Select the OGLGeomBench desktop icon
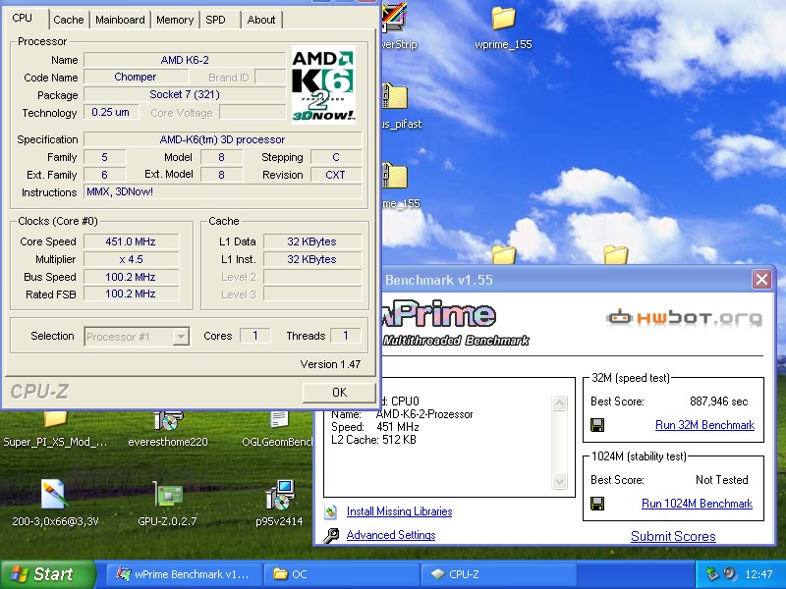This screenshot has height=589, width=786. coord(279,430)
